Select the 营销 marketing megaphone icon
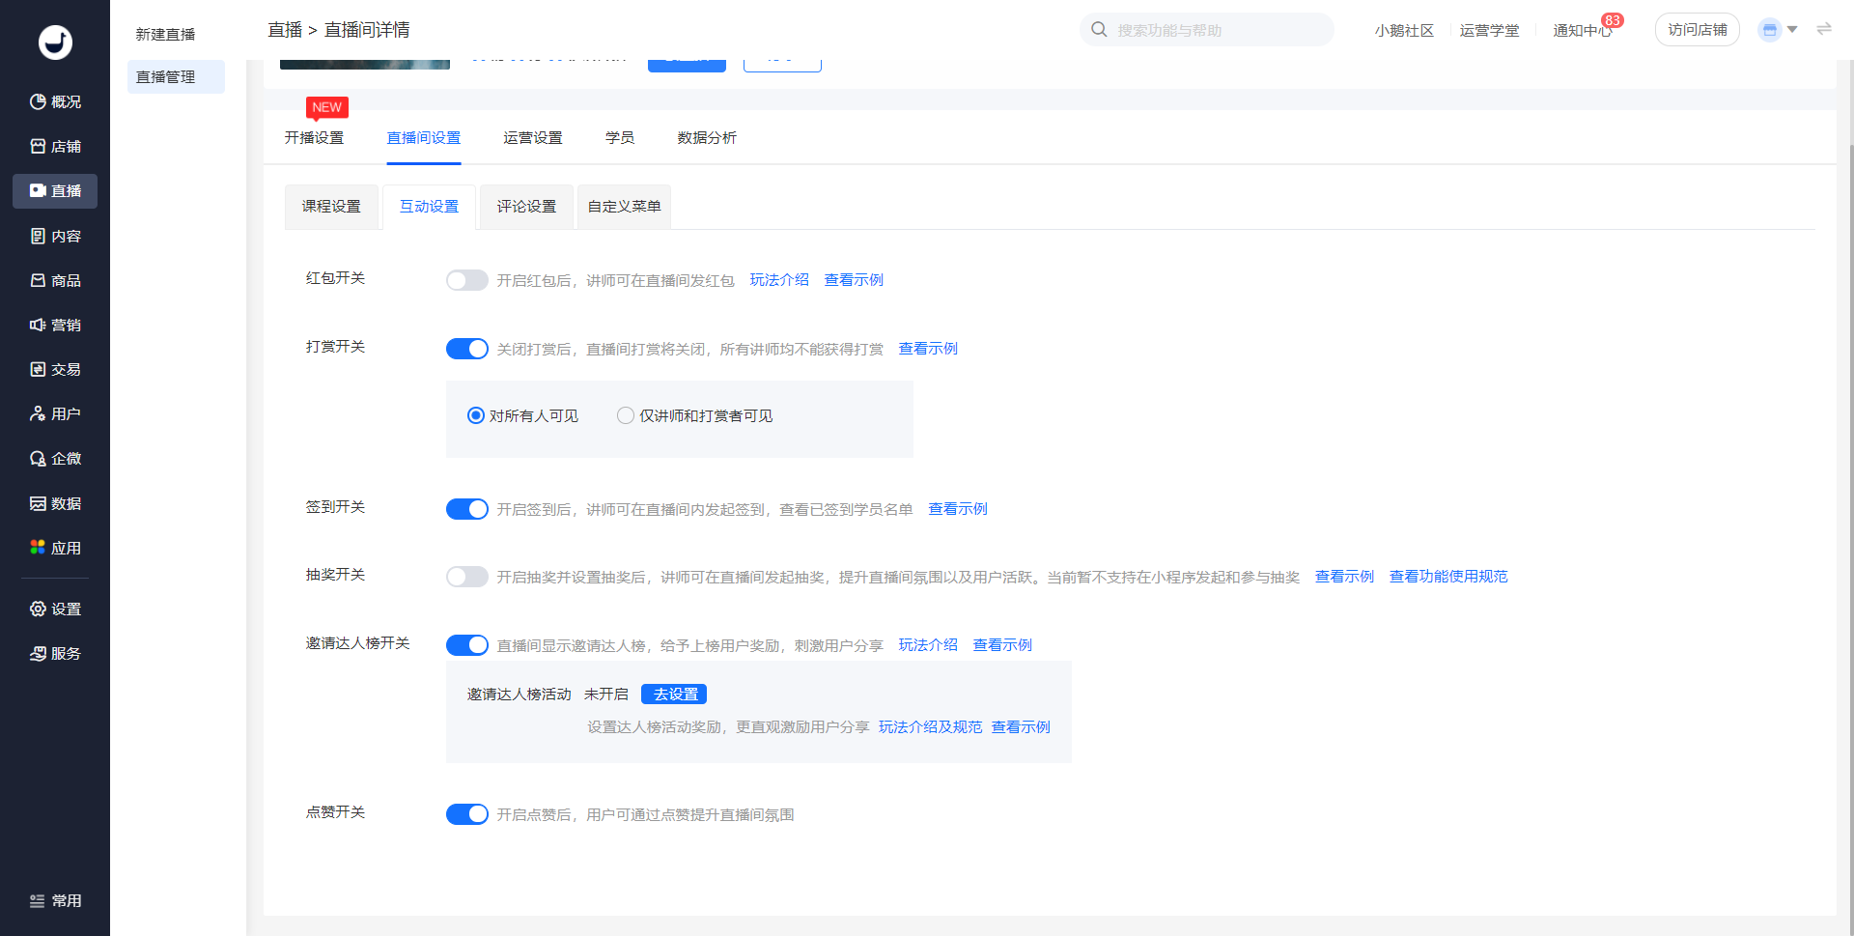Viewport: 1854px width, 936px height. pyautogui.click(x=38, y=325)
